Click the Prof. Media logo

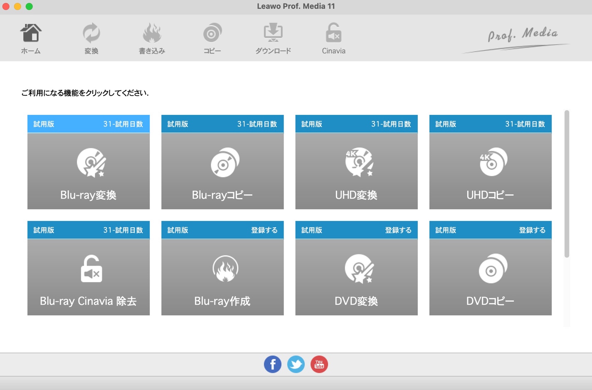coord(517,40)
